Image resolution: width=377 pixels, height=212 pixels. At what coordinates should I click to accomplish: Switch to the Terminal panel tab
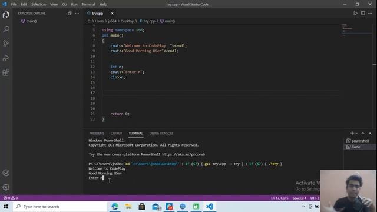(x=135, y=133)
